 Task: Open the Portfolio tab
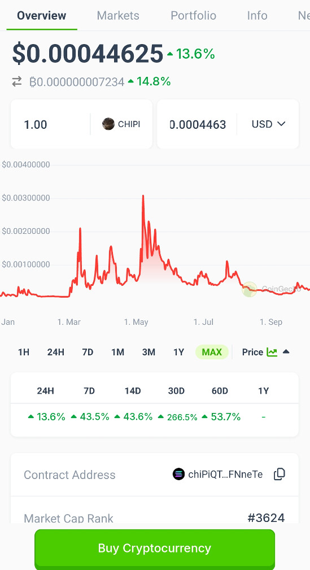point(193,16)
